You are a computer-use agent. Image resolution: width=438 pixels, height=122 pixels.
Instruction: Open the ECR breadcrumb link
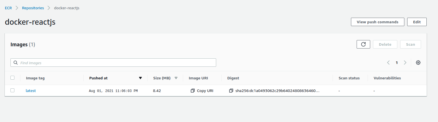pyautogui.click(x=8, y=8)
